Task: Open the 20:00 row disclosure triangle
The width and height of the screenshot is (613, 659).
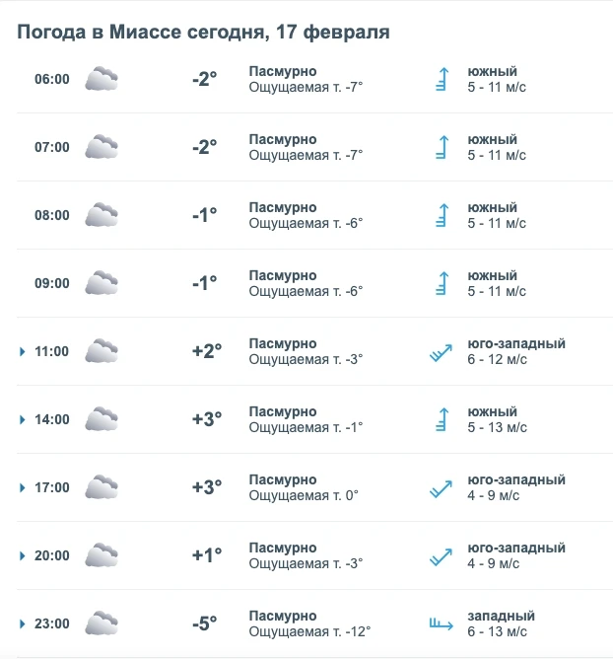Action: (x=22, y=555)
